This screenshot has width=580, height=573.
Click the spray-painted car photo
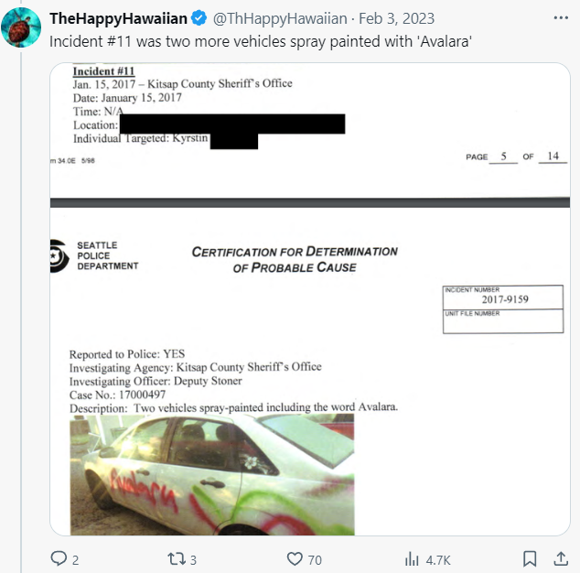(x=212, y=475)
